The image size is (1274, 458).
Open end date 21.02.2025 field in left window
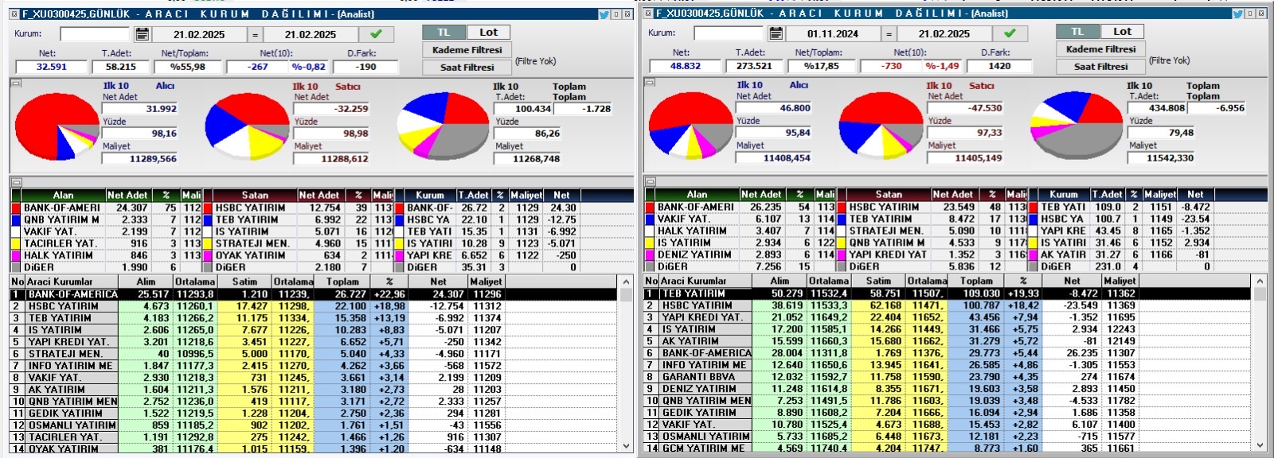311,34
